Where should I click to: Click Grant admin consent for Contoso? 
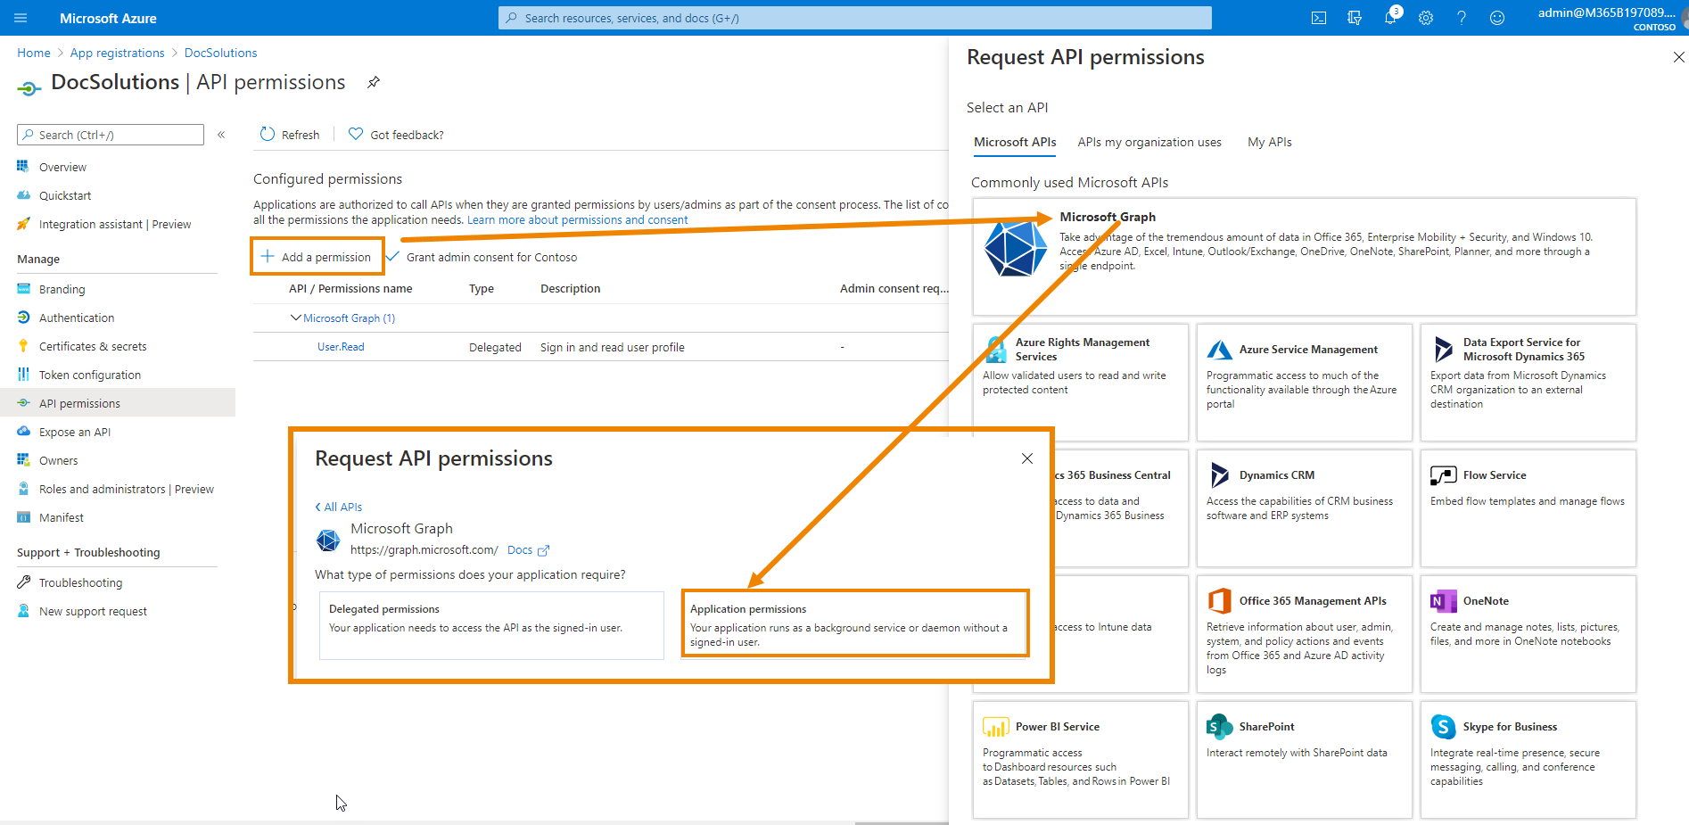482,257
